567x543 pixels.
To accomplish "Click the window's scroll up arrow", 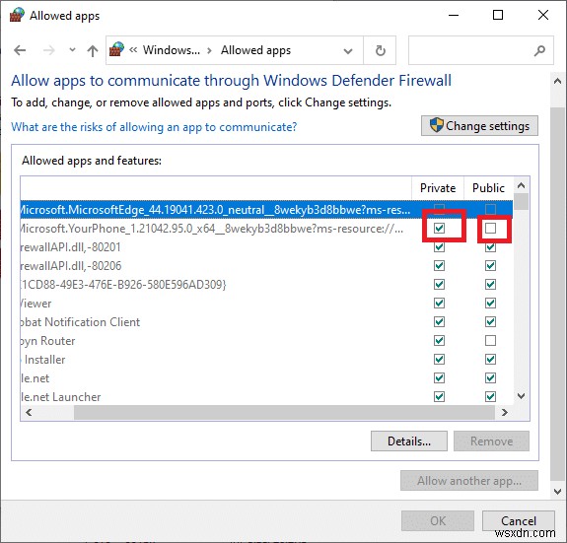I will pos(557,81).
